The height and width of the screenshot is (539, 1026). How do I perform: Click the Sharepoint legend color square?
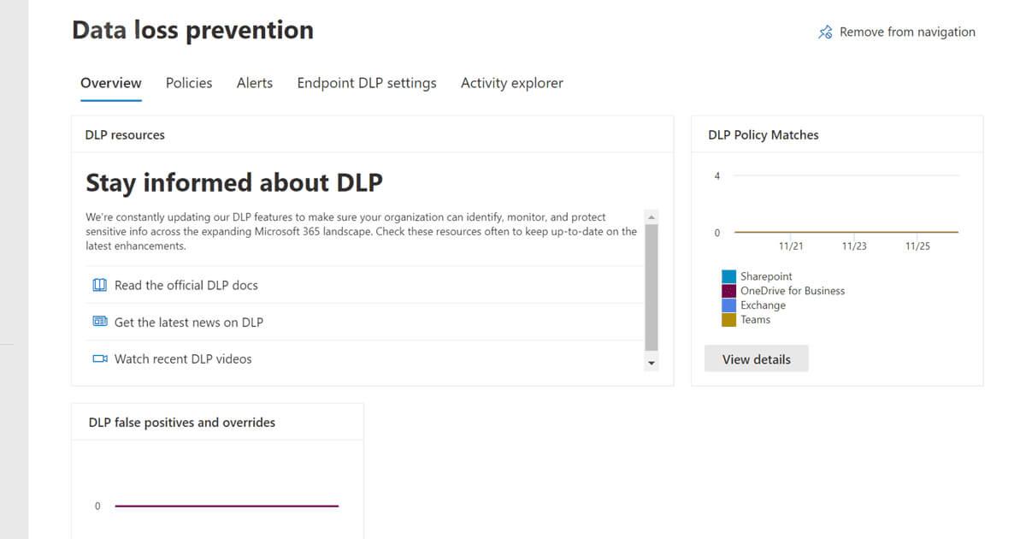[x=728, y=276]
